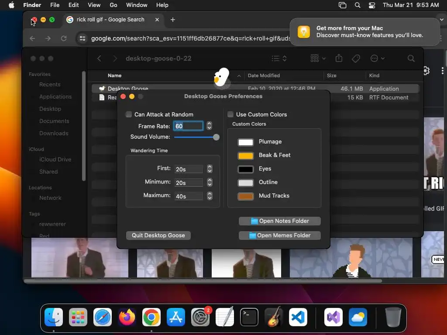Click Open Notes Folder button
This screenshot has height=335, width=447.
(x=280, y=221)
